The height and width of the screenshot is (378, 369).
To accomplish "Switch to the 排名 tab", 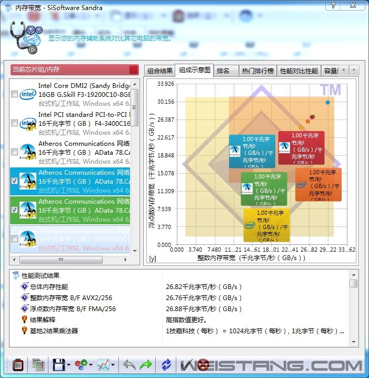I will click(223, 71).
